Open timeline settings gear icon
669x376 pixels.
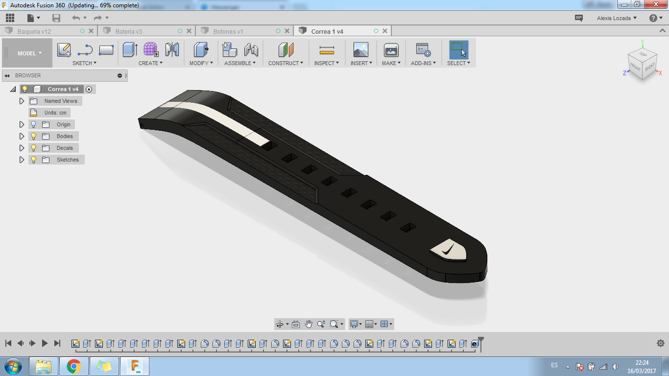pyautogui.click(x=661, y=343)
